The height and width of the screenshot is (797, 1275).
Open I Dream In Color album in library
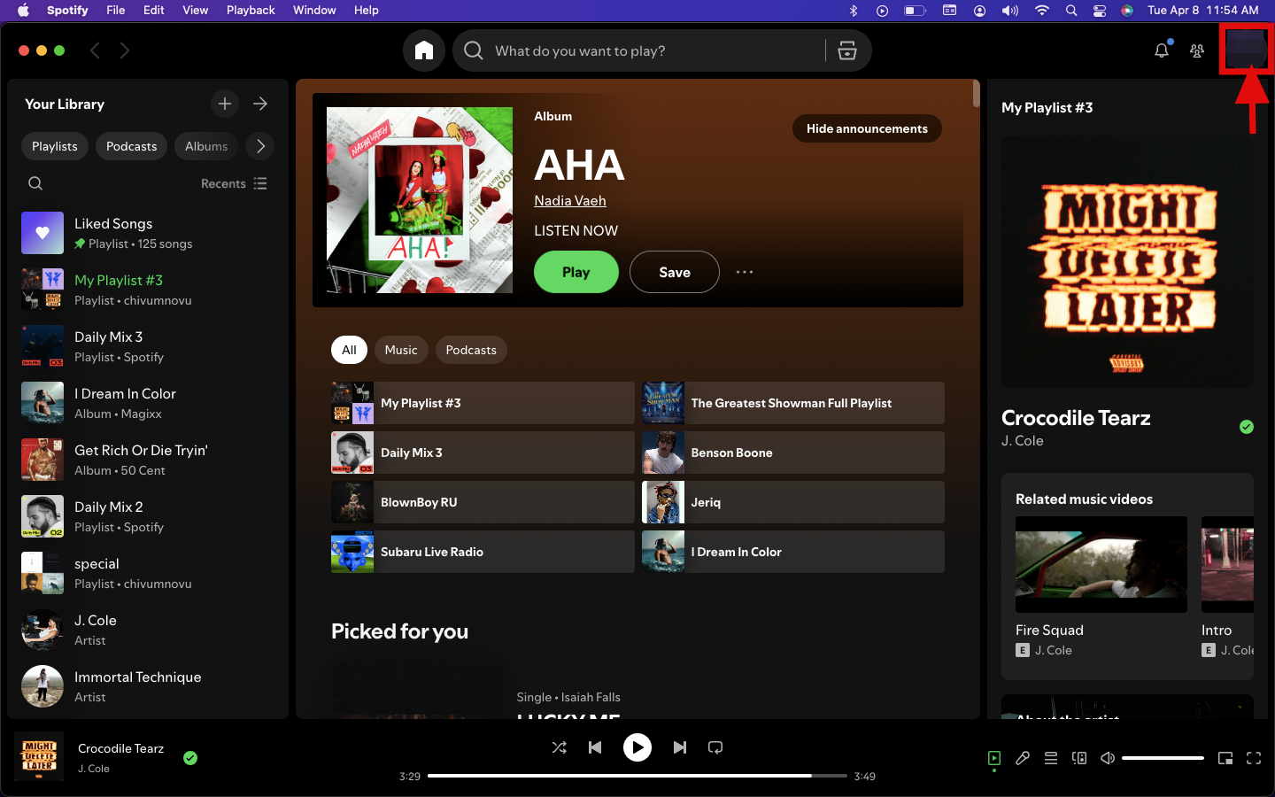click(148, 403)
